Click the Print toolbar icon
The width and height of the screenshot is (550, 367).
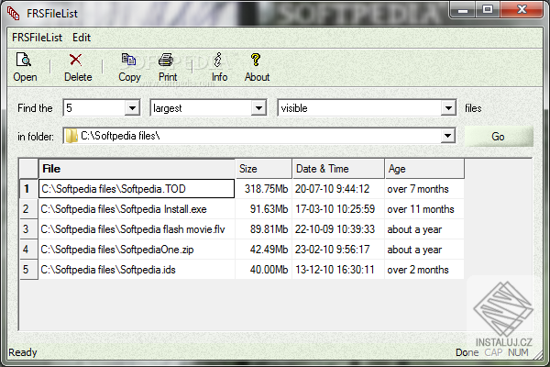pos(166,60)
